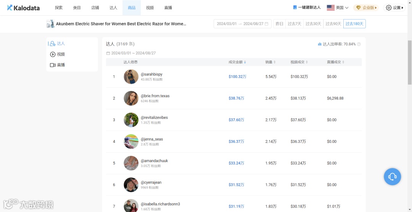Click the $100.32万 transaction amount
Image resolution: width=412 pixels, height=212 pixels.
[x=238, y=77]
